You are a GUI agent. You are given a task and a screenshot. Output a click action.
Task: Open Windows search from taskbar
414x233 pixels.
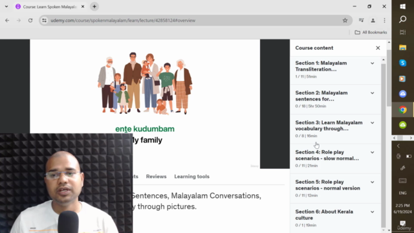402,19
